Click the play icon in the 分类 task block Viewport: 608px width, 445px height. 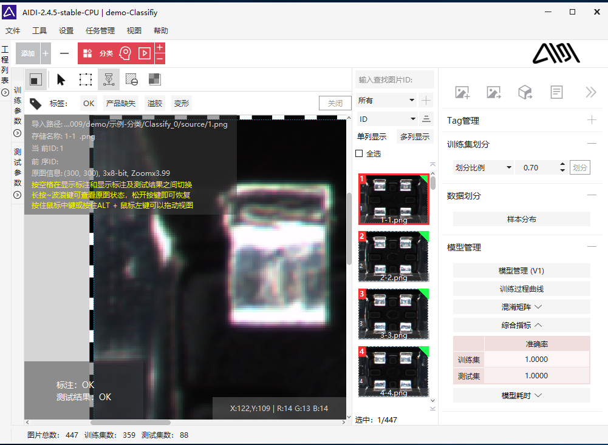[144, 53]
